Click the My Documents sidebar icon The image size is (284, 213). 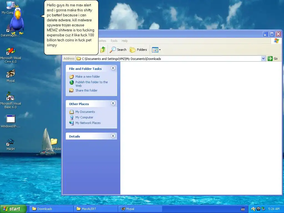tap(72, 112)
